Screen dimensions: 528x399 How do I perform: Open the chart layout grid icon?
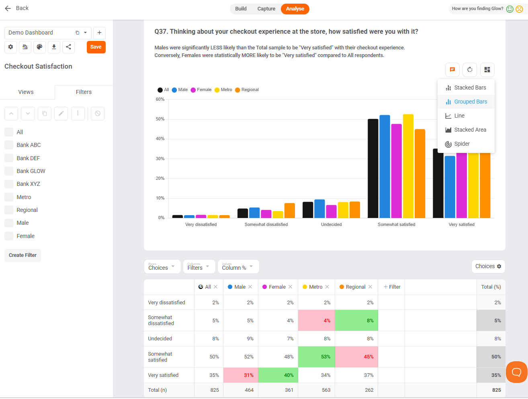pos(487,70)
